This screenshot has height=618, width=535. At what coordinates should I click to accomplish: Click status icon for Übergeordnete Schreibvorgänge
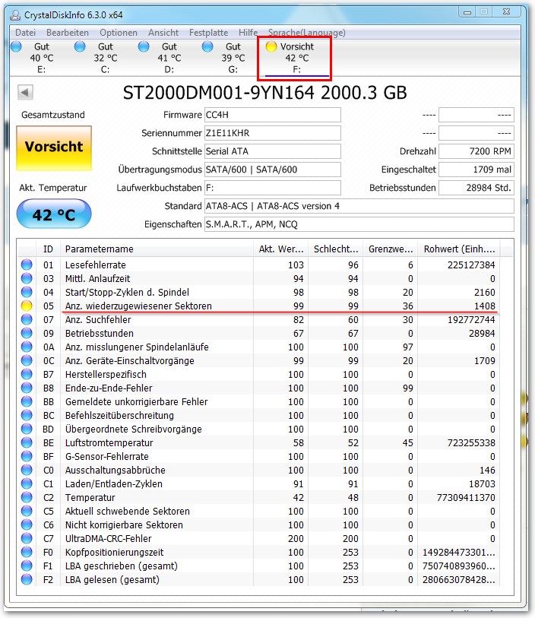point(27,429)
